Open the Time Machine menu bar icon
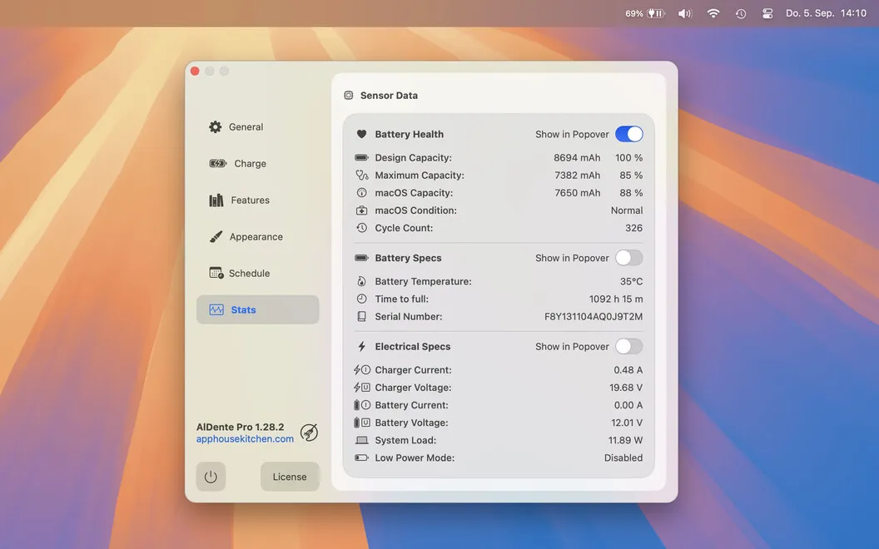This screenshot has height=549, width=879. click(x=741, y=13)
